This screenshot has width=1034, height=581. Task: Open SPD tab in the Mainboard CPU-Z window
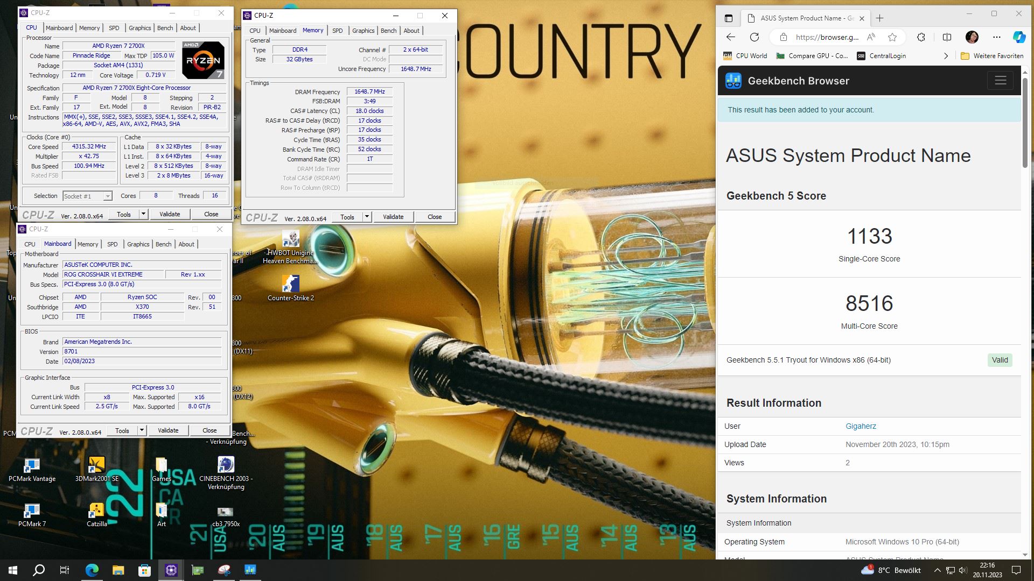[112, 244]
